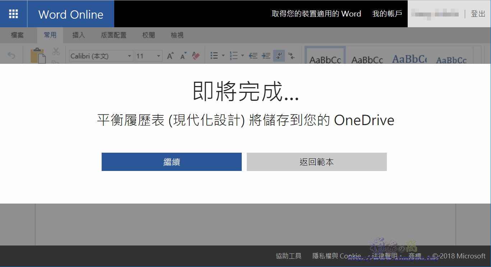This screenshot has height=267, width=491.
Task: Click the bullet list icon
Action: pos(214,56)
